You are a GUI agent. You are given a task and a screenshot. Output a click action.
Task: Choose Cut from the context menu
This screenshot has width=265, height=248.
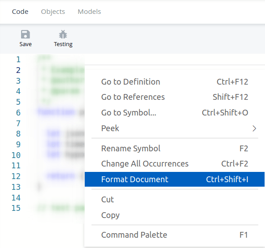click(x=174, y=199)
